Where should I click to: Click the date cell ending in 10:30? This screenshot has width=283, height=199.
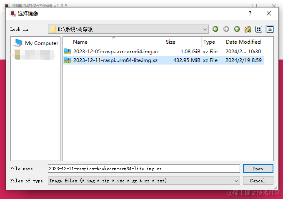243,52
